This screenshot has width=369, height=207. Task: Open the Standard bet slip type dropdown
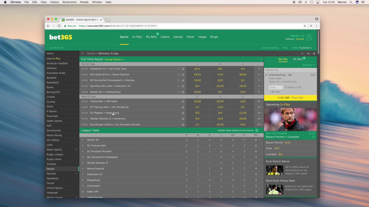click(x=309, y=65)
